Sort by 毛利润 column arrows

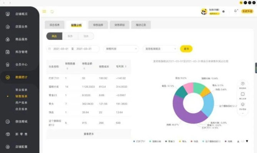pos(126,67)
